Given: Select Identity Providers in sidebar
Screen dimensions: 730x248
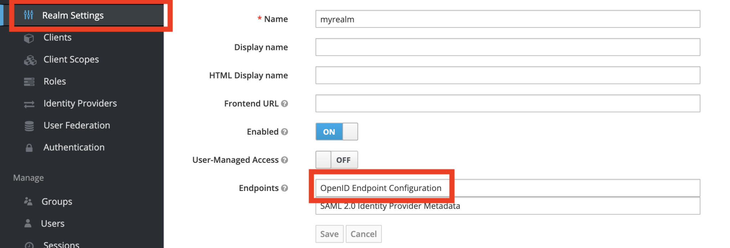Looking at the screenshot, I should tap(80, 103).
